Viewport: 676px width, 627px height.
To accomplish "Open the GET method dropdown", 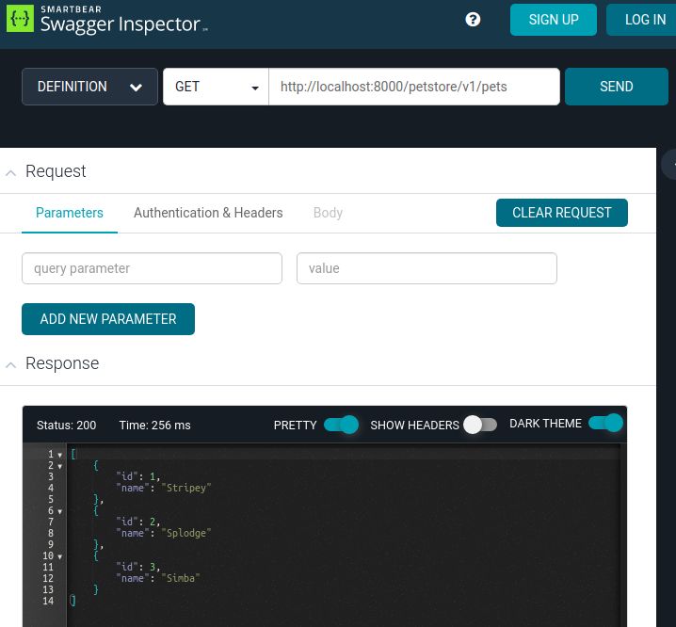I will tap(216, 87).
